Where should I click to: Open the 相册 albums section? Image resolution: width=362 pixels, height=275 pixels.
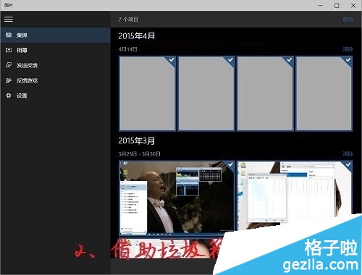[55, 50]
